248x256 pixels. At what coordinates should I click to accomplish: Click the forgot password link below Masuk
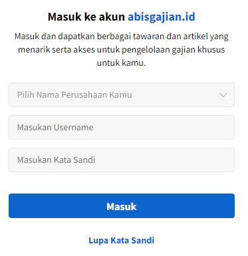122,241
